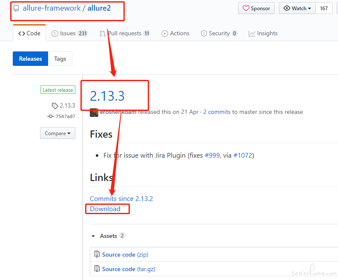Screen dimensions: 338x280
Task: Switch to the Code tab
Action: click(29, 34)
